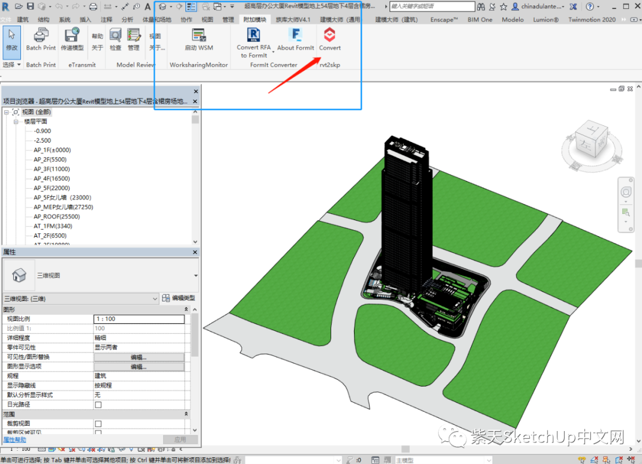Click the 视图比例 1:100 field
Screen dimensions: 642x464
tap(139, 319)
